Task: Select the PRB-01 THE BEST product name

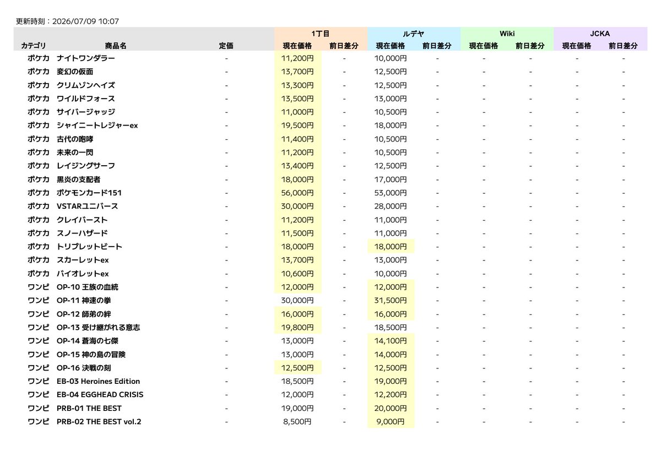Action: tap(89, 408)
